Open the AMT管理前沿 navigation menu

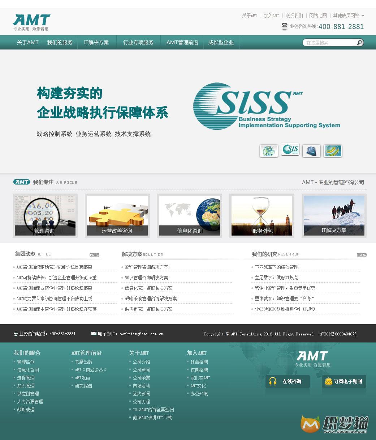click(x=182, y=42)
